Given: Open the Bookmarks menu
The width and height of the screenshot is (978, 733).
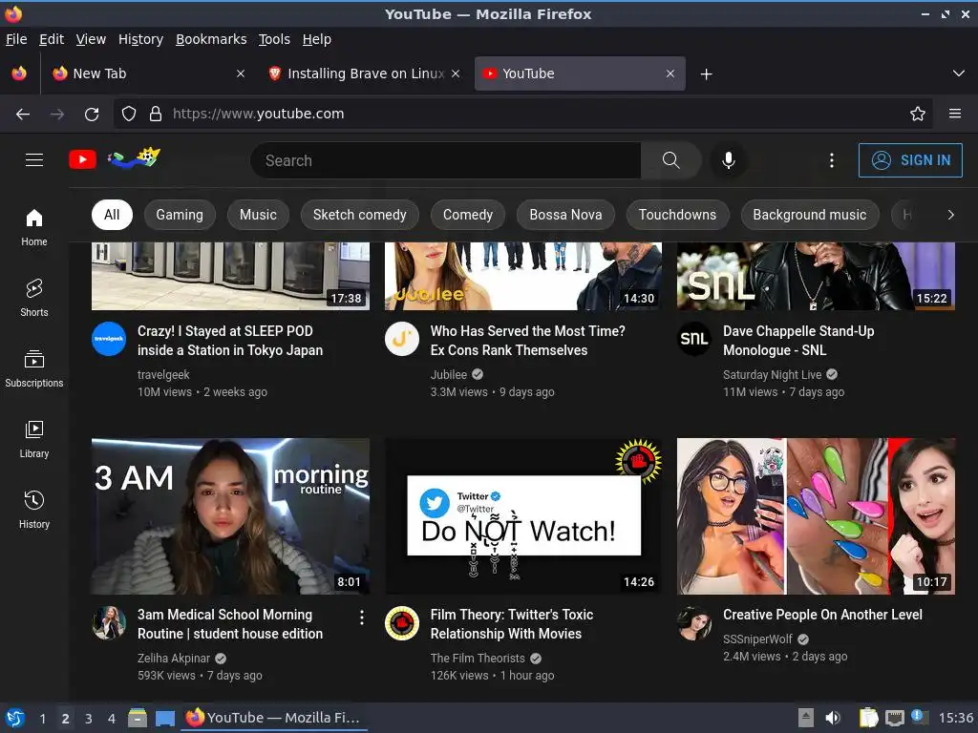Looking at the screenshot, I should (211, 39).
